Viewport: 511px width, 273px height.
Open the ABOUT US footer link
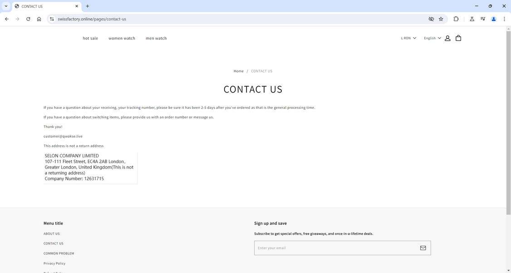point(52,234)
